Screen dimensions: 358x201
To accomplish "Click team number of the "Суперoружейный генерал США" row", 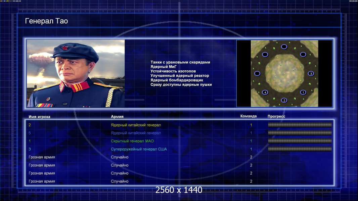I will pos(251,149).
